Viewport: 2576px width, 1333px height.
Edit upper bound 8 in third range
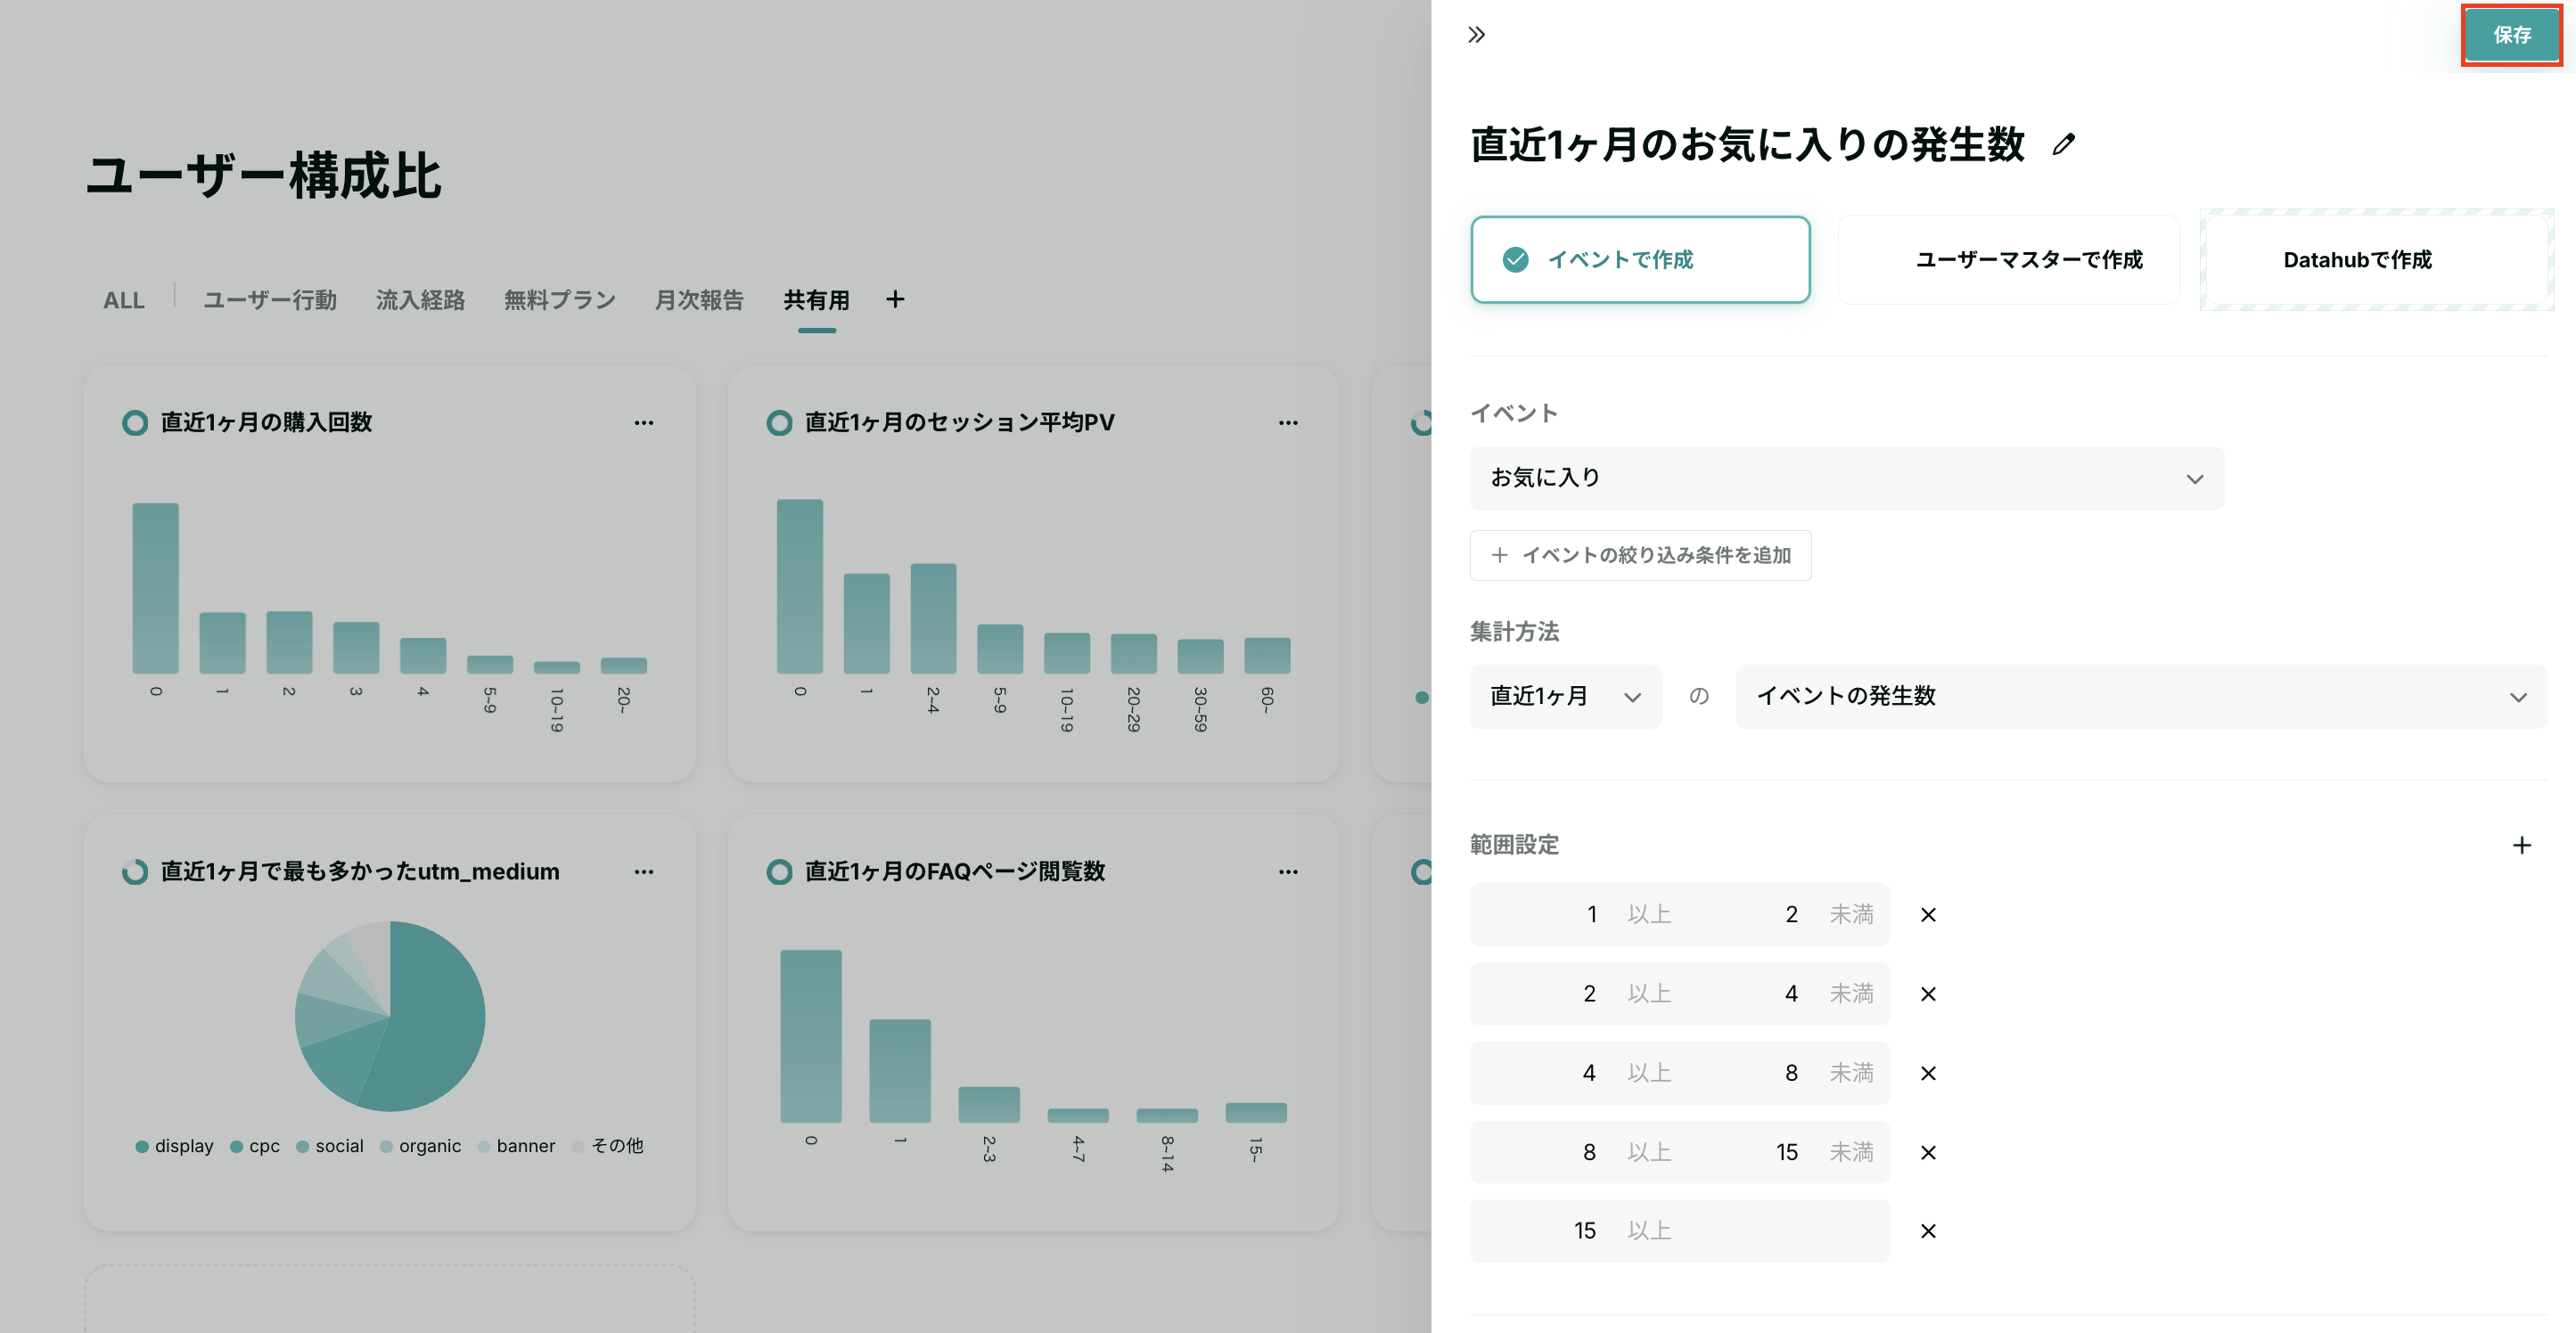tap(1791, 1073)
